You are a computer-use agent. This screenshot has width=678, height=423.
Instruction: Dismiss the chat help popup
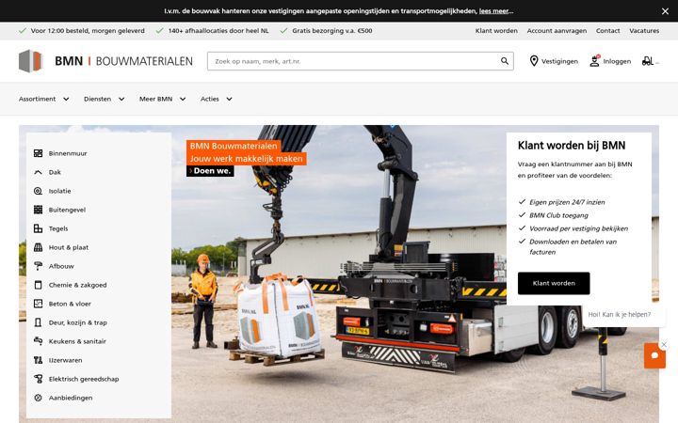[x=664, y=344]
